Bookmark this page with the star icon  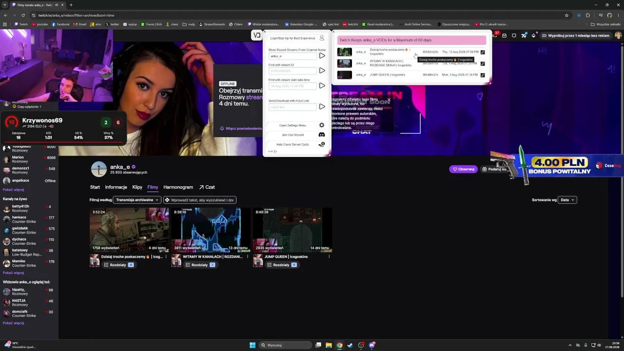coord(566,15)
